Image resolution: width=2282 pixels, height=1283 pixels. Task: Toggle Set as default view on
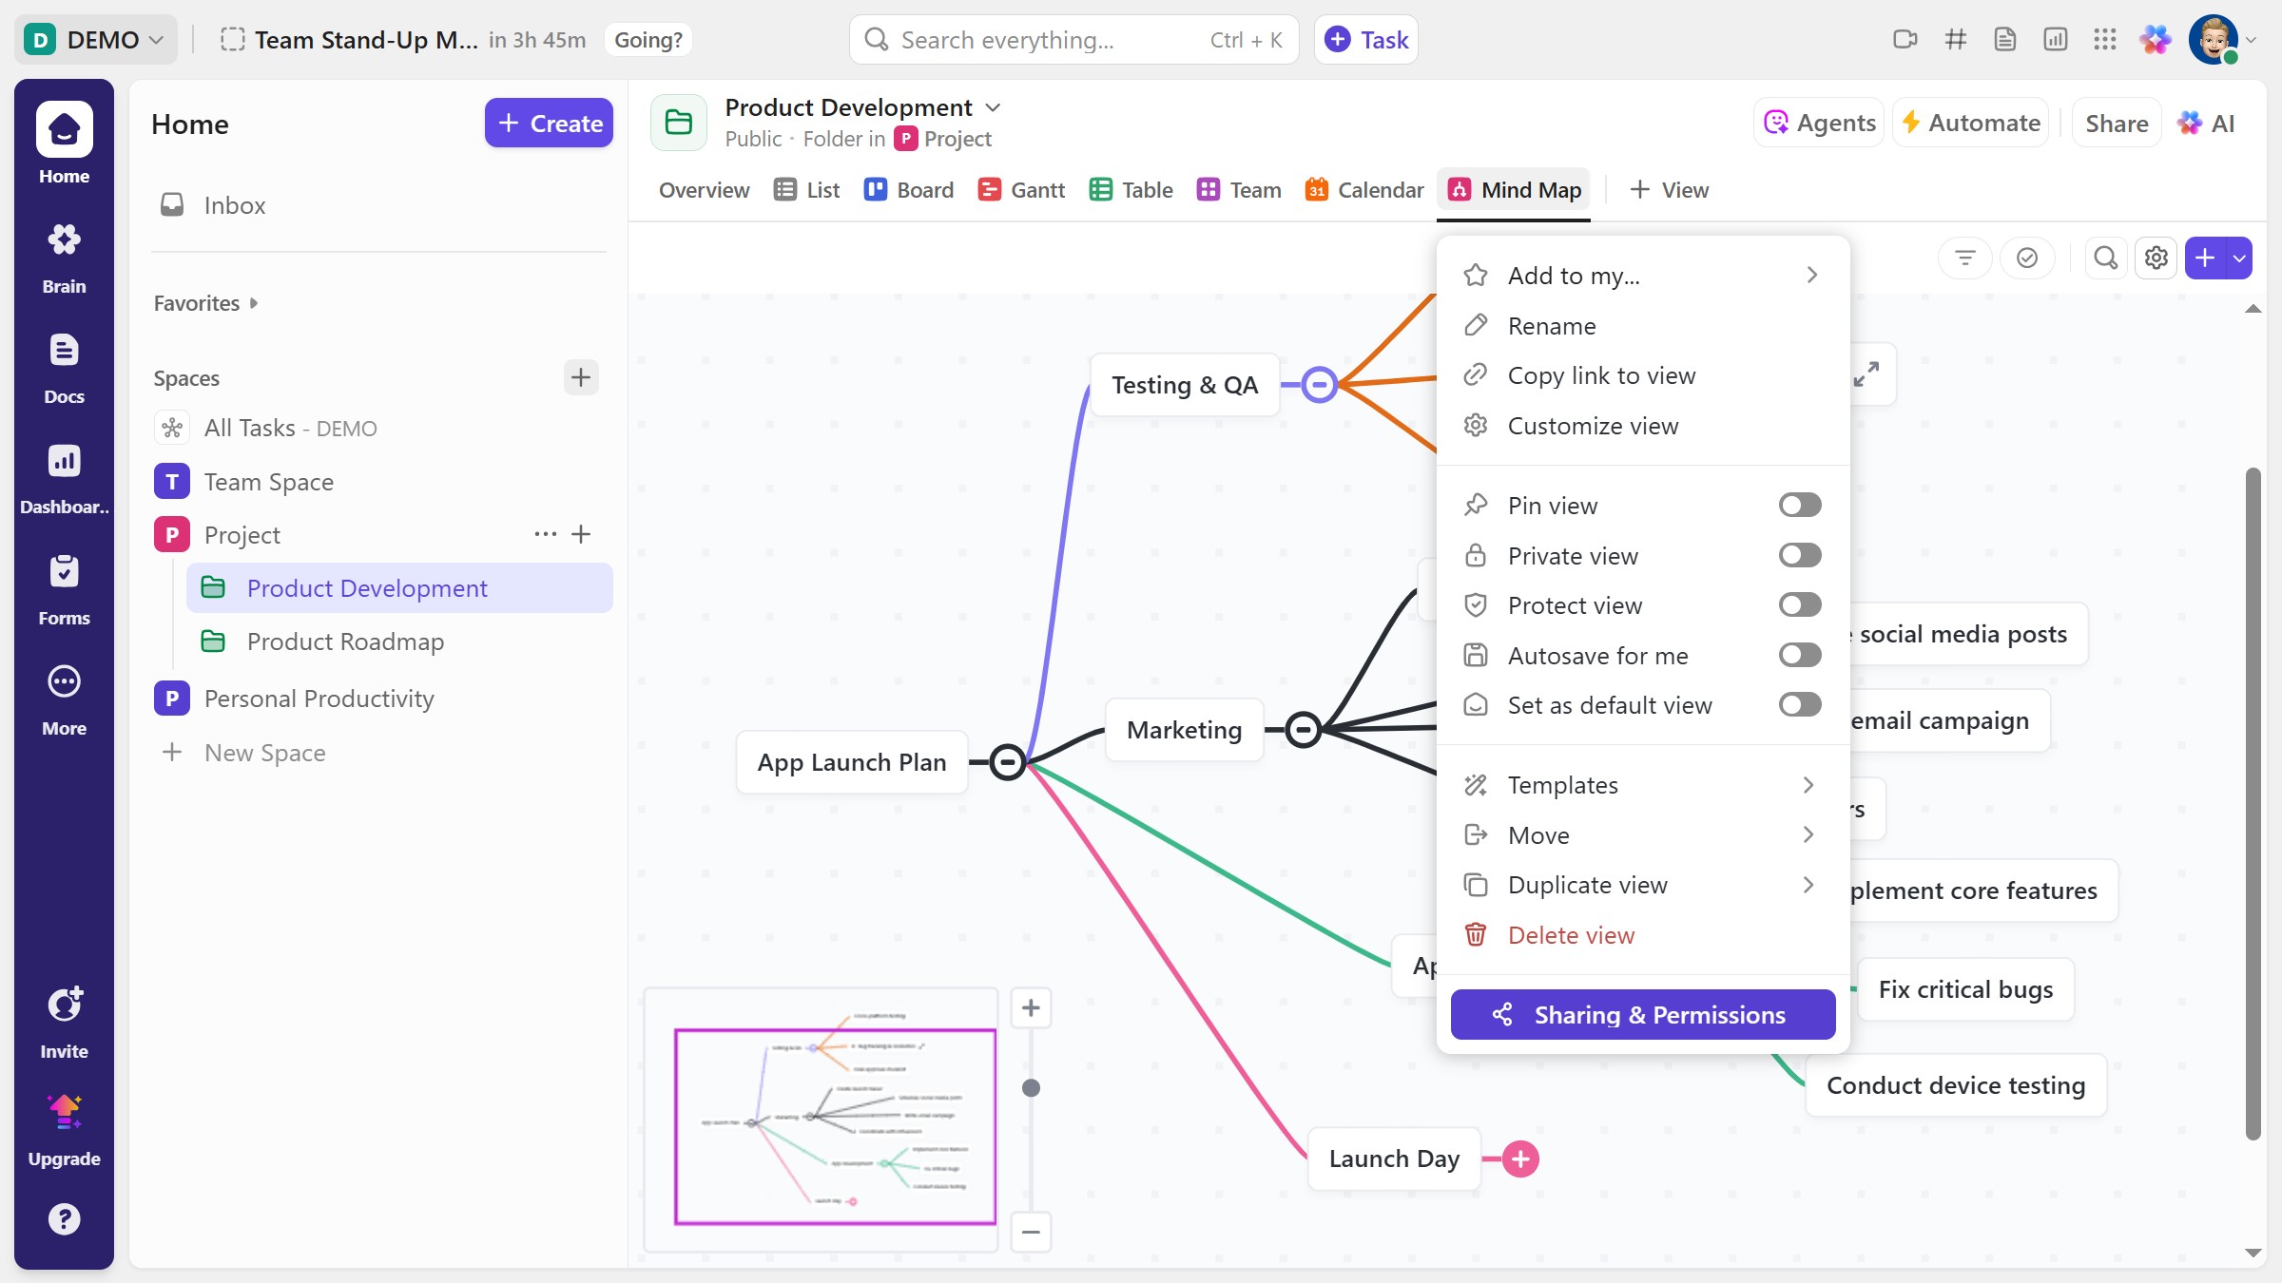tap(1799, 704)
